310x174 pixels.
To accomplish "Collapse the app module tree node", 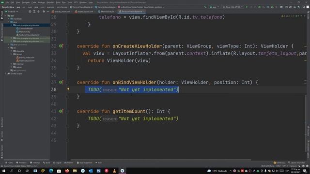I will [x=6, y=15].
